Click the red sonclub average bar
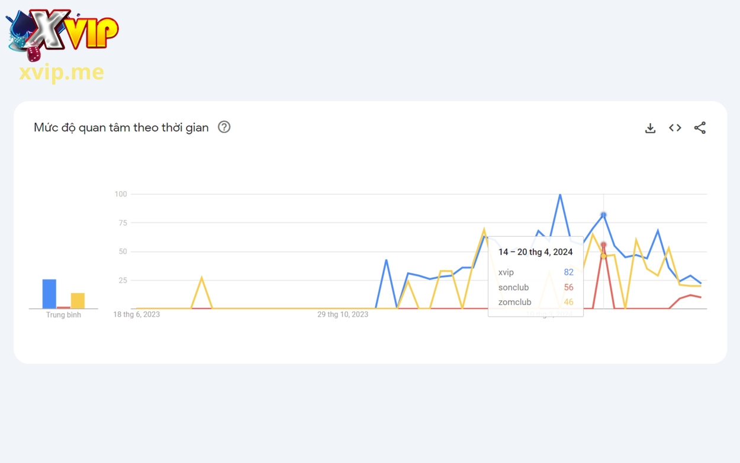Screen dimensions: 740x463 point(63,307)
